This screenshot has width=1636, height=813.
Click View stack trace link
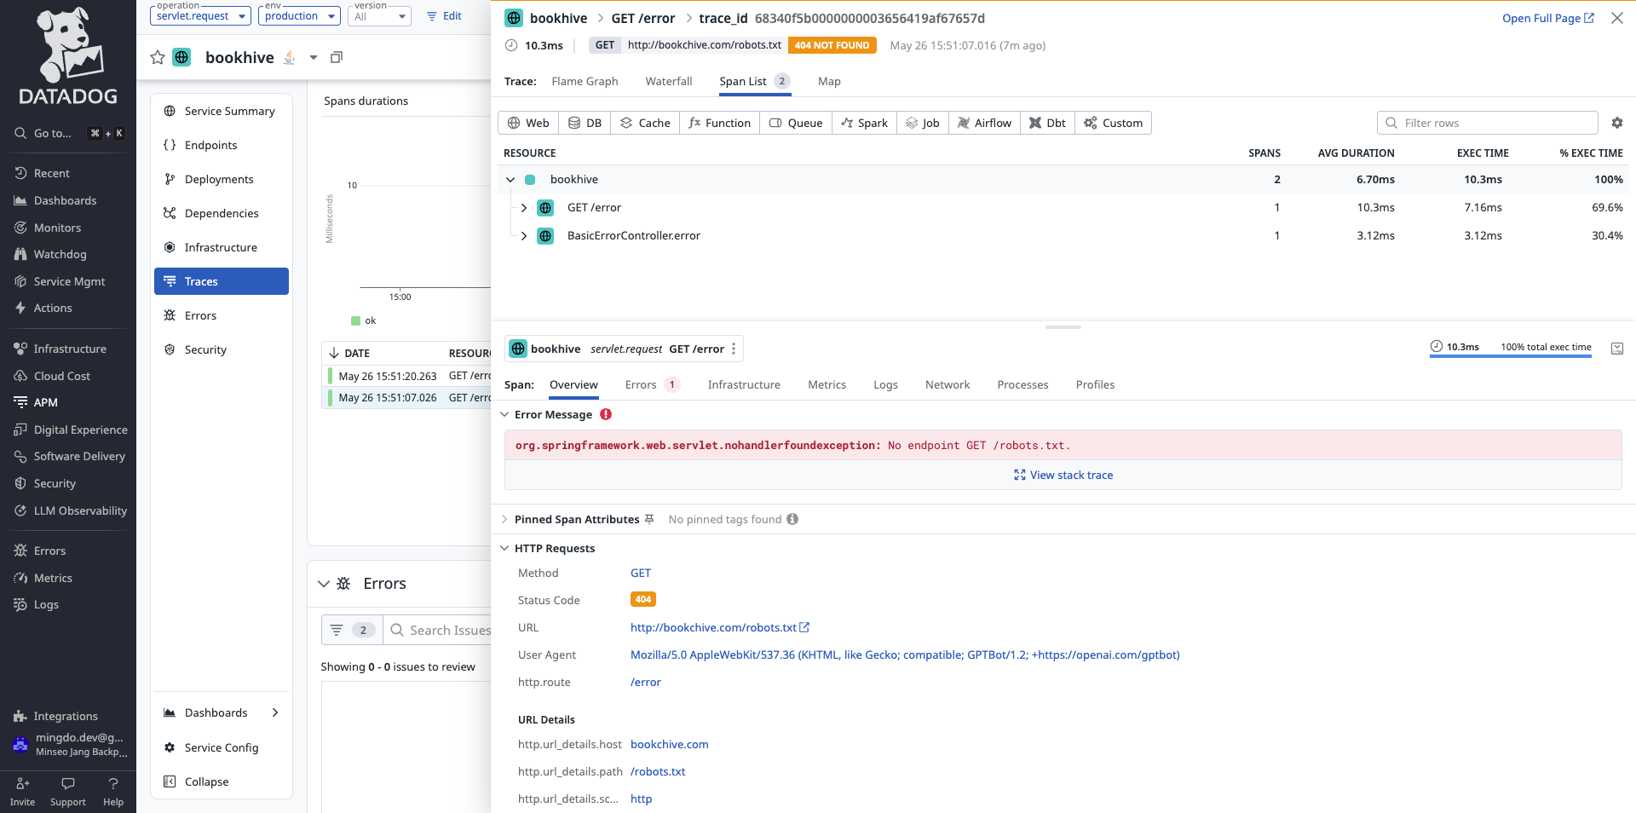tap(1063, 475)
